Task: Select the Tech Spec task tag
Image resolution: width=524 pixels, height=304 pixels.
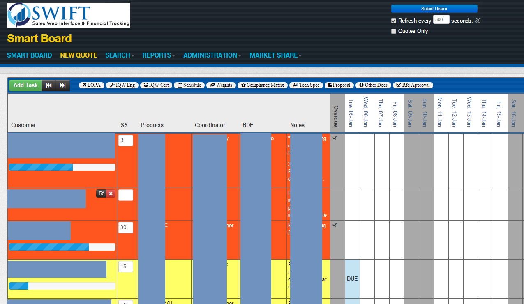Action: (306, 85)
